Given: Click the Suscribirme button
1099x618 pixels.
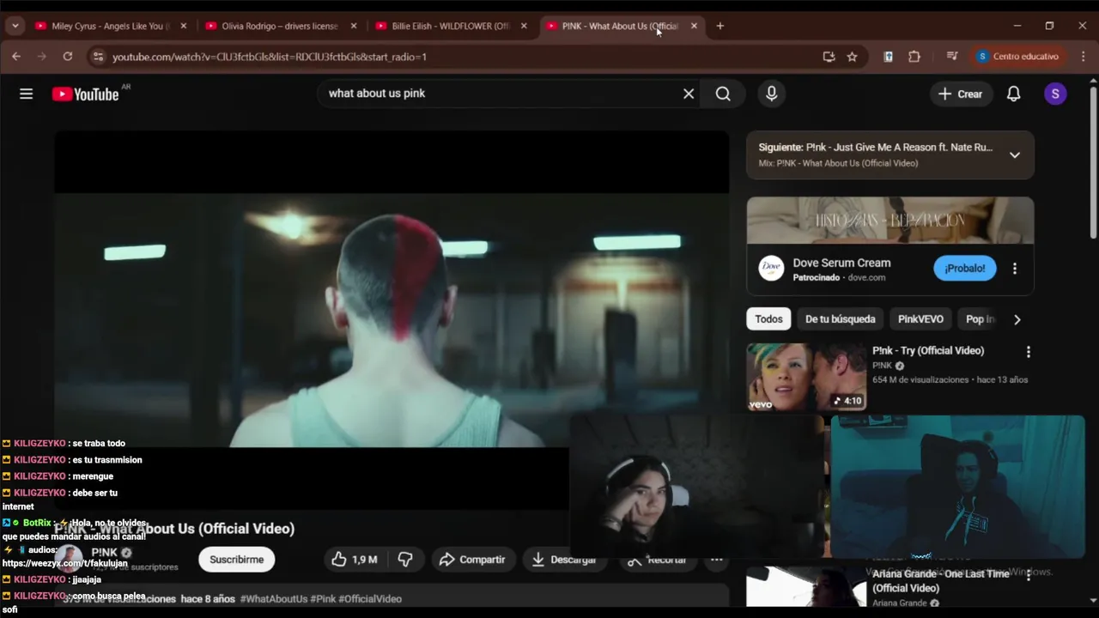Looking at the screenshot, I should click(236, 560).
